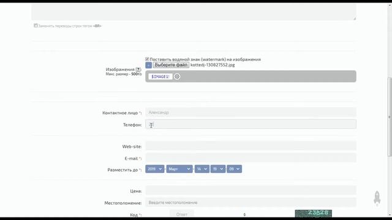Open the hour dropdown showing 19
This screenshot has width=392, height=220.
point(218,169)
